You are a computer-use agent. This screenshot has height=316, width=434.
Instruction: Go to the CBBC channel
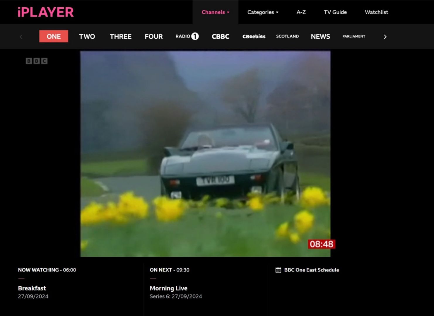pos(220,36)
